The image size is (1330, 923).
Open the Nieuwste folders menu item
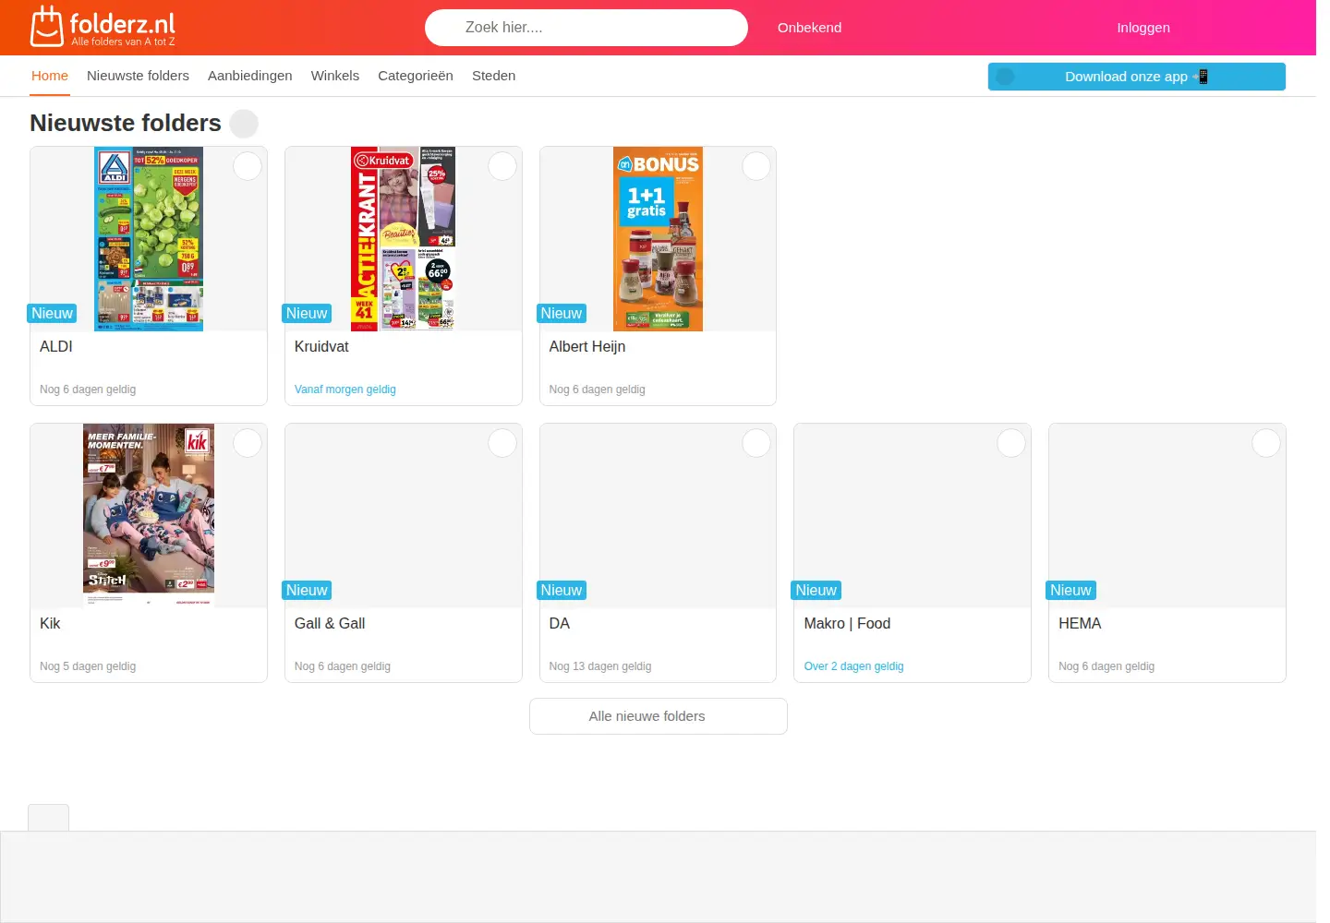pos(138,76)
